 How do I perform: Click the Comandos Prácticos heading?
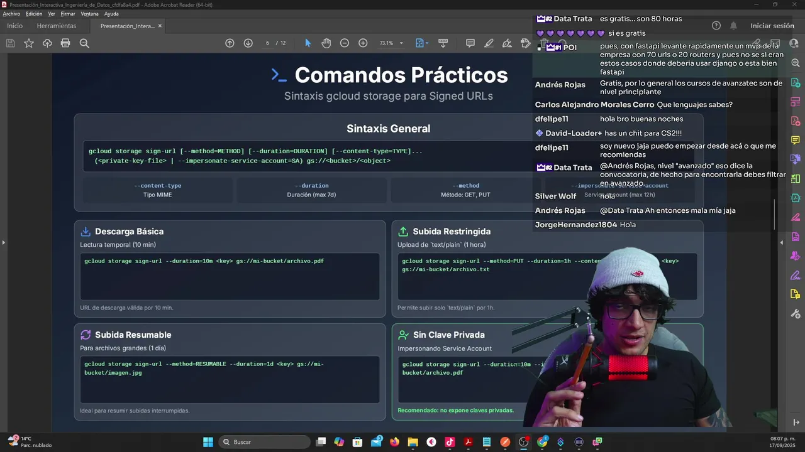pos(401,75)
